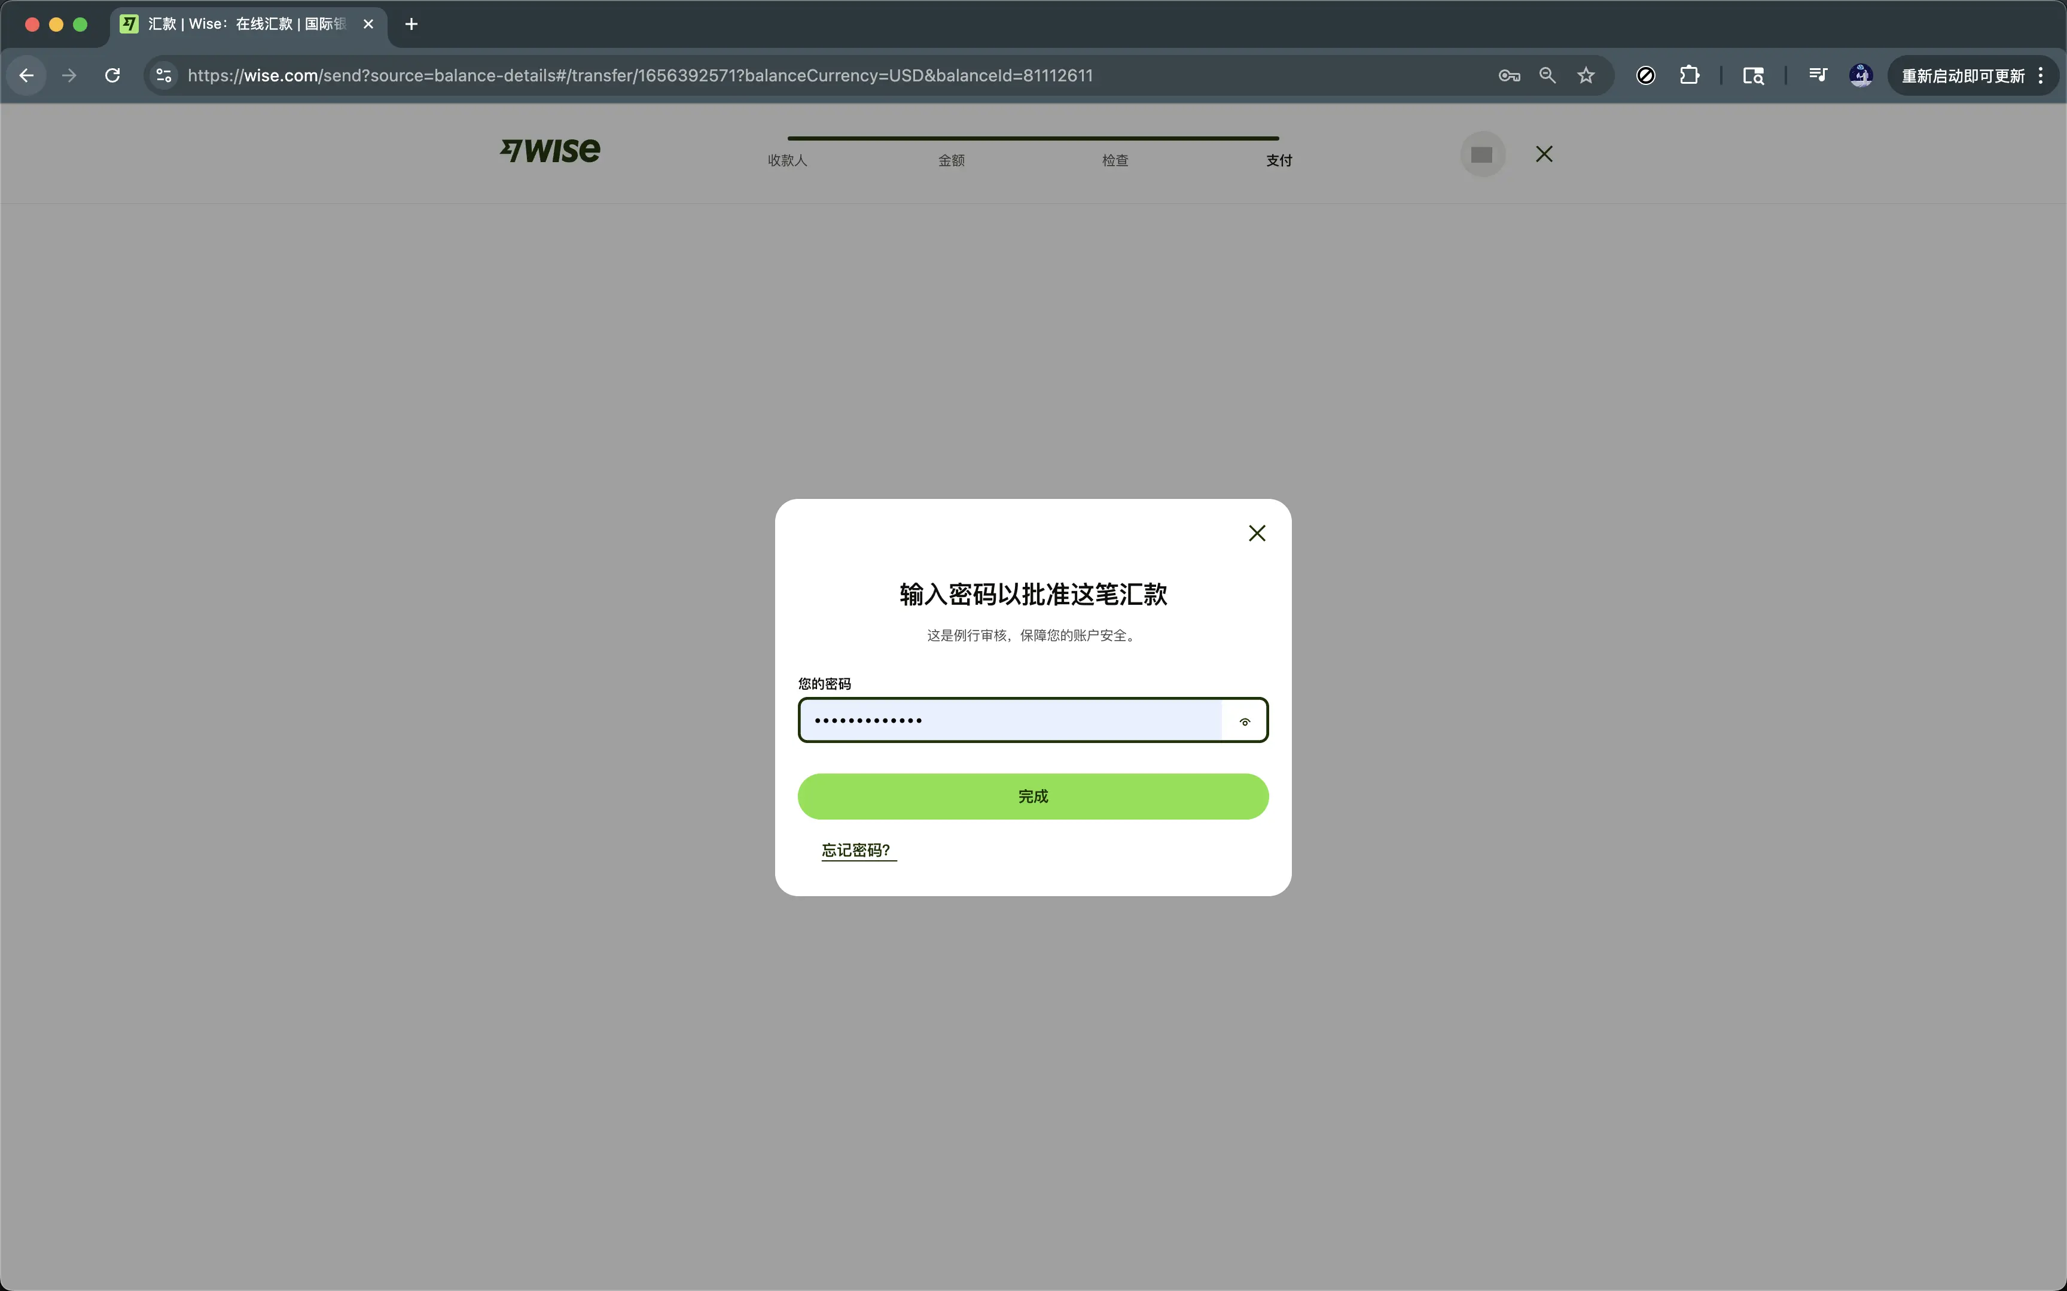Viewport: 2067px width, 1291px height.
Task: Click the Wise logo
Action: [x=550, y=151]
